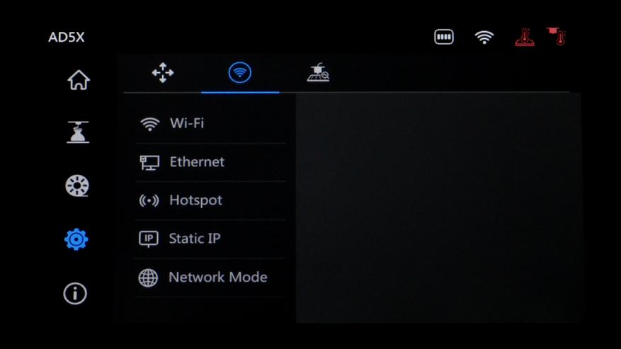Open Static IP settings
This screenshot has width=621, height=349.
tap(210, 239)
